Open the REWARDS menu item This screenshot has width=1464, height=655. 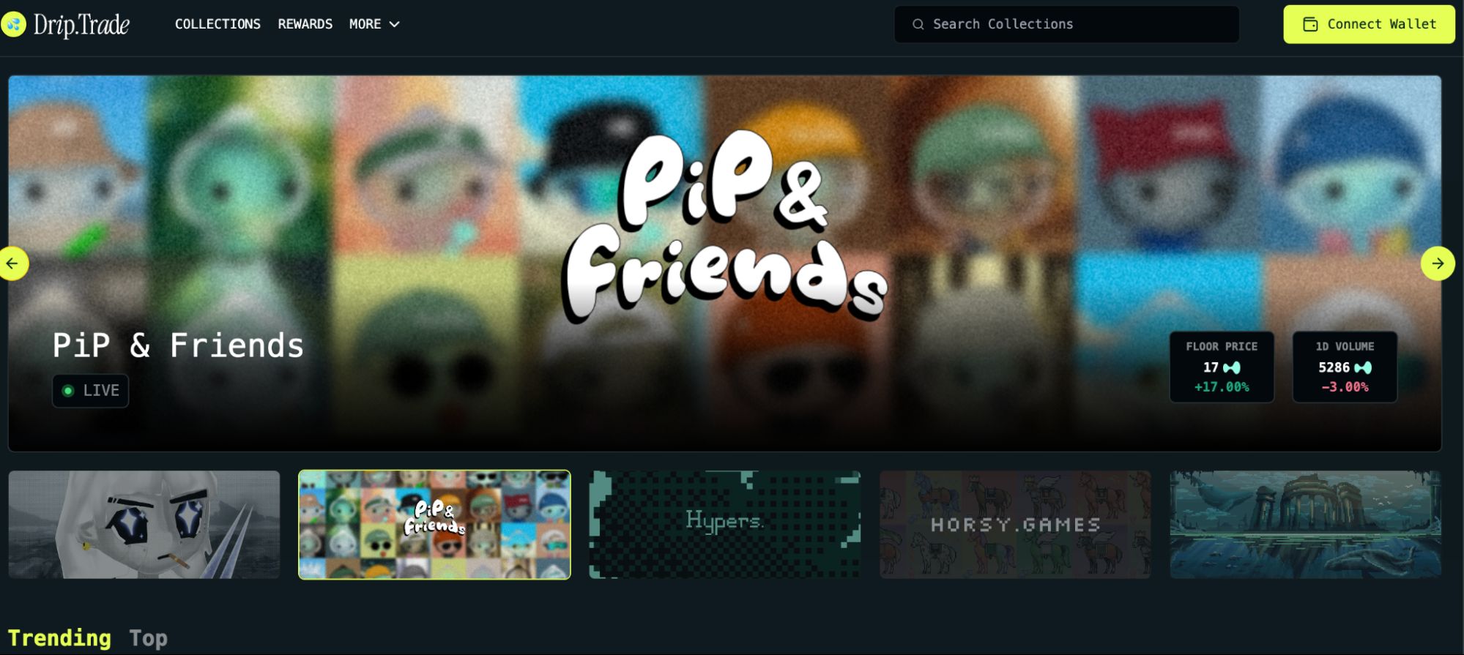[305, 24]
